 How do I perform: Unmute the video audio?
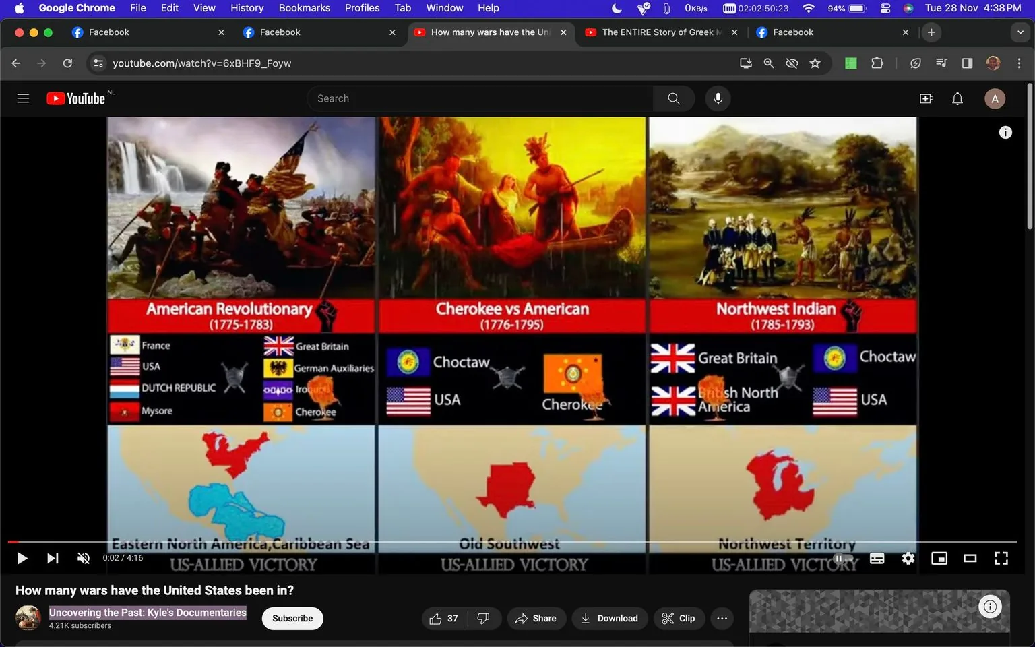pos(83,558)
